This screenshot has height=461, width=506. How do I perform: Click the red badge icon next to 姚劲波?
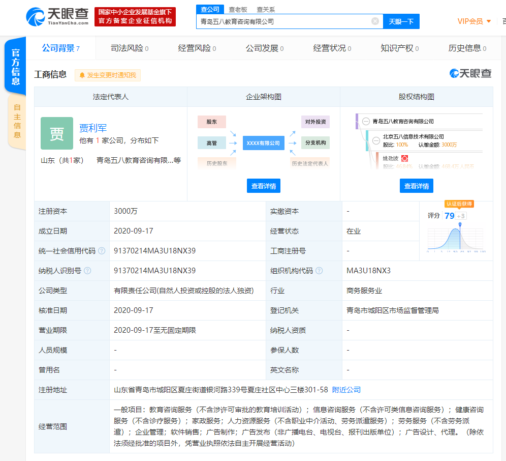(x=405, y=158)
